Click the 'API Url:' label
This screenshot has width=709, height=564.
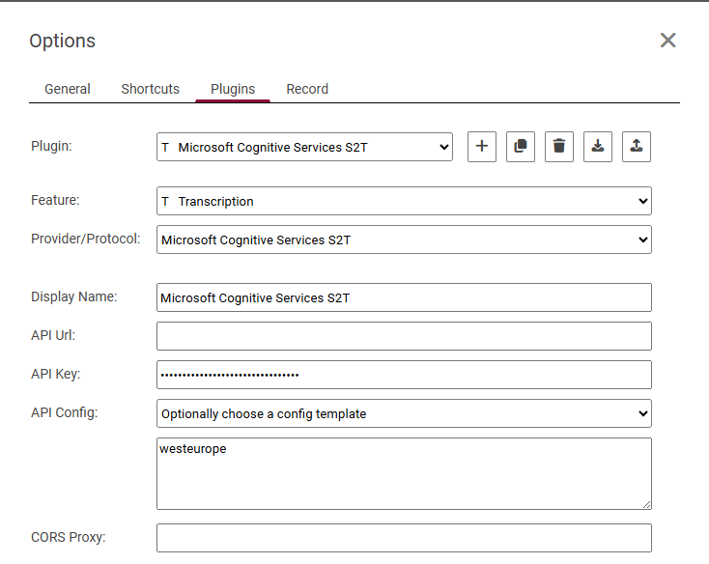coord(53,335)
